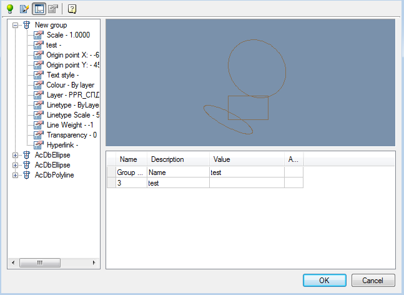Click the Hyperlink property icon
This screenshot has width=404, height=295.
point(39,145)
